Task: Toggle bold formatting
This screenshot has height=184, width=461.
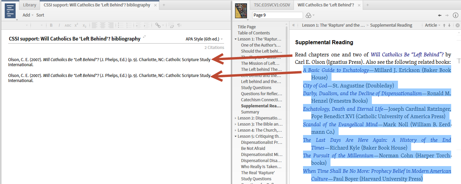Action: point(51,25)
